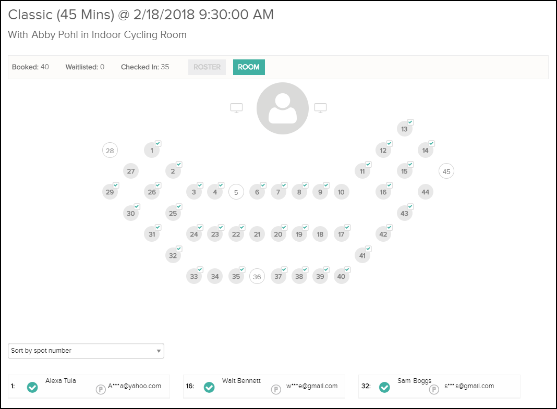Open the Sort by spot number dropdown
The width and height of the screenshot is (557, 409).
point(86,351)
